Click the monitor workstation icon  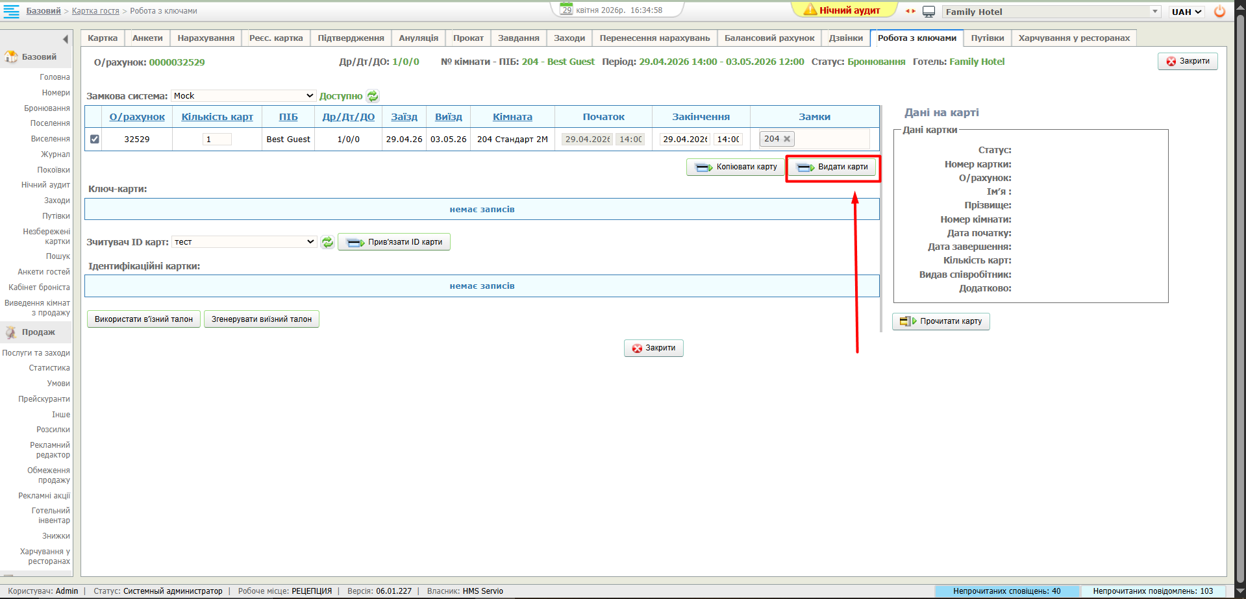(x=928, y=12)
